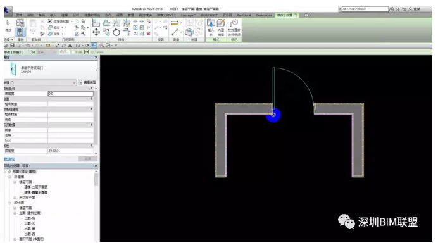Collapse the root 视图 tree node

coord(5,172)
